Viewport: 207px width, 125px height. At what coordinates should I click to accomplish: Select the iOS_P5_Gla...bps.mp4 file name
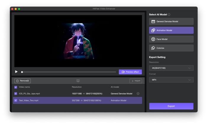point(29,94)
